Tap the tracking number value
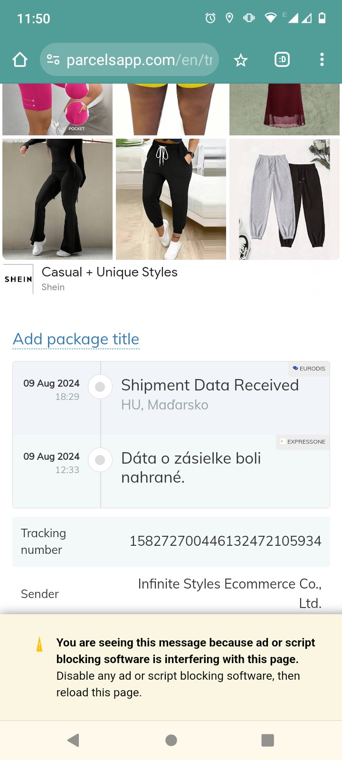The width and height of the screenshot is (342, 760). 225,541
